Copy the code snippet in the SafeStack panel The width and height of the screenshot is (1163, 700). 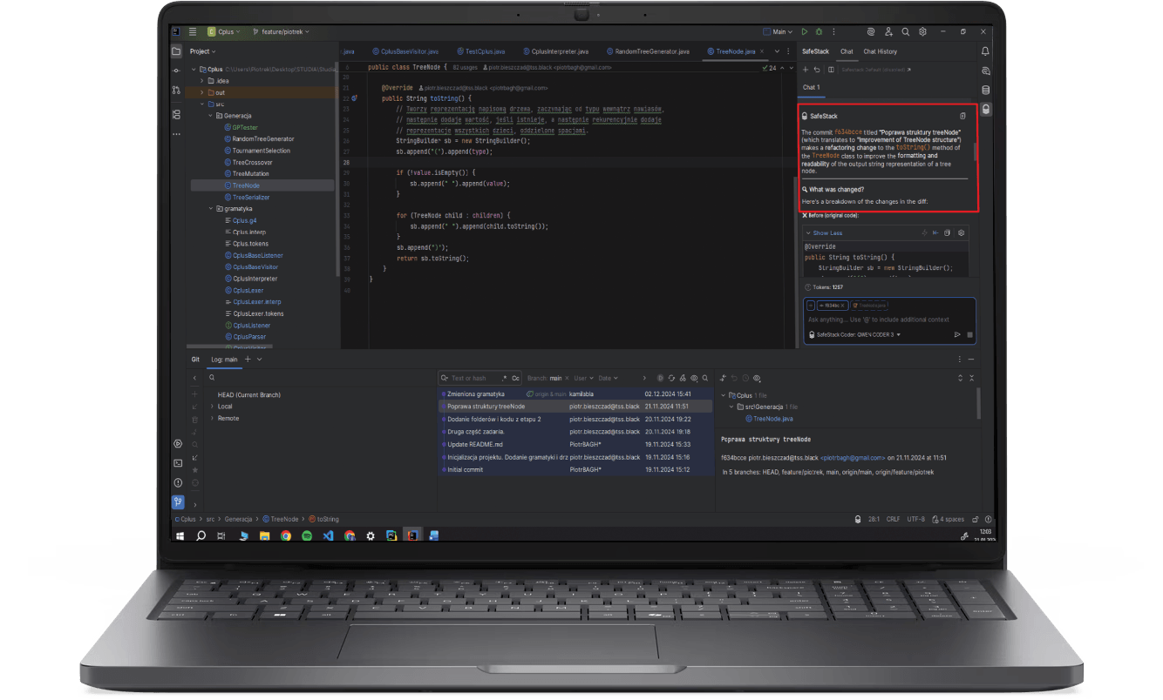coord(949,232)
